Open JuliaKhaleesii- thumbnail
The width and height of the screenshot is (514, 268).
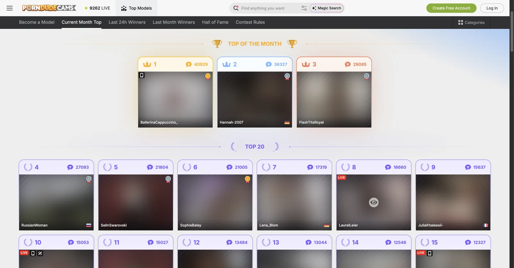click(453, 202)
